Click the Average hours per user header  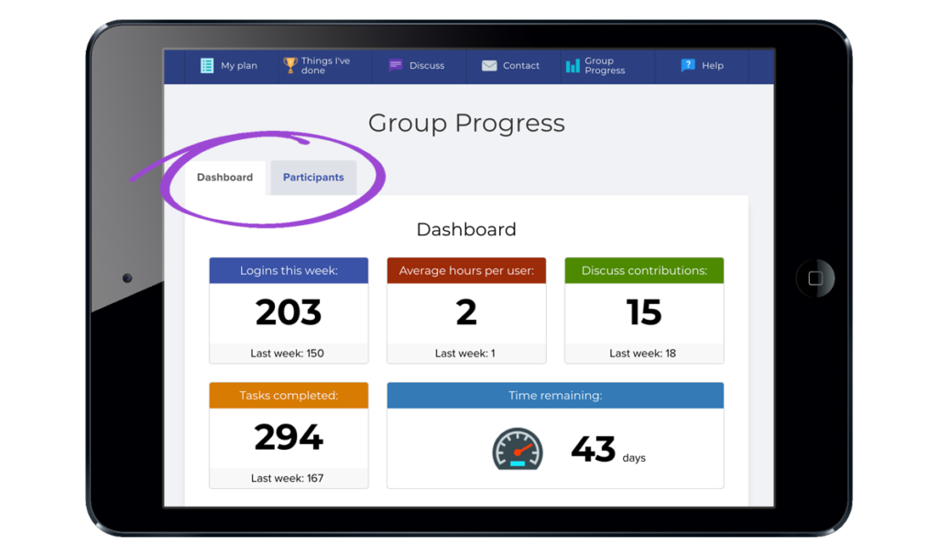pyautogui.click(x=466, y=270)
